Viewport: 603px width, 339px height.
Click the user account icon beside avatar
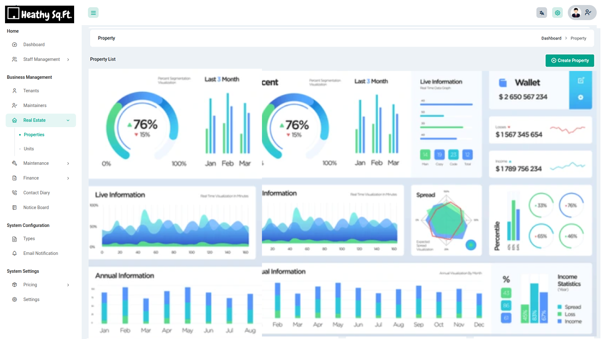click(588, 13)
